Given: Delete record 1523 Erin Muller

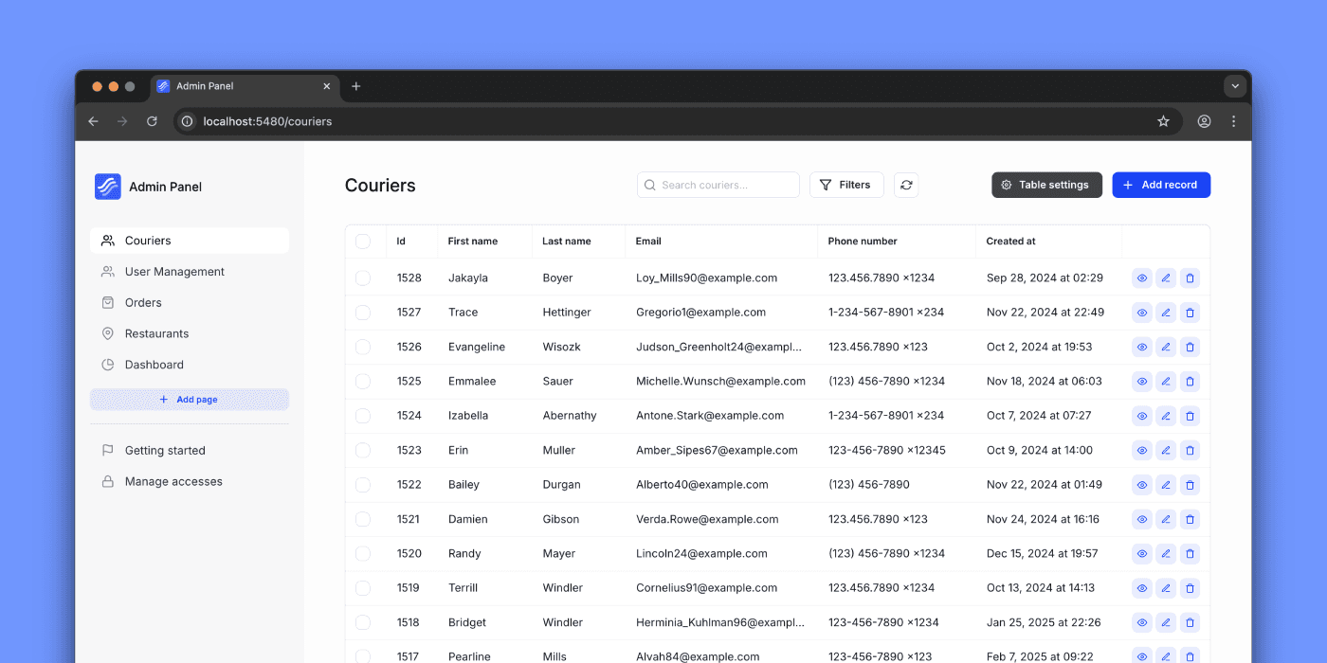Looking at the screenshot, I should coord(1190,451).
